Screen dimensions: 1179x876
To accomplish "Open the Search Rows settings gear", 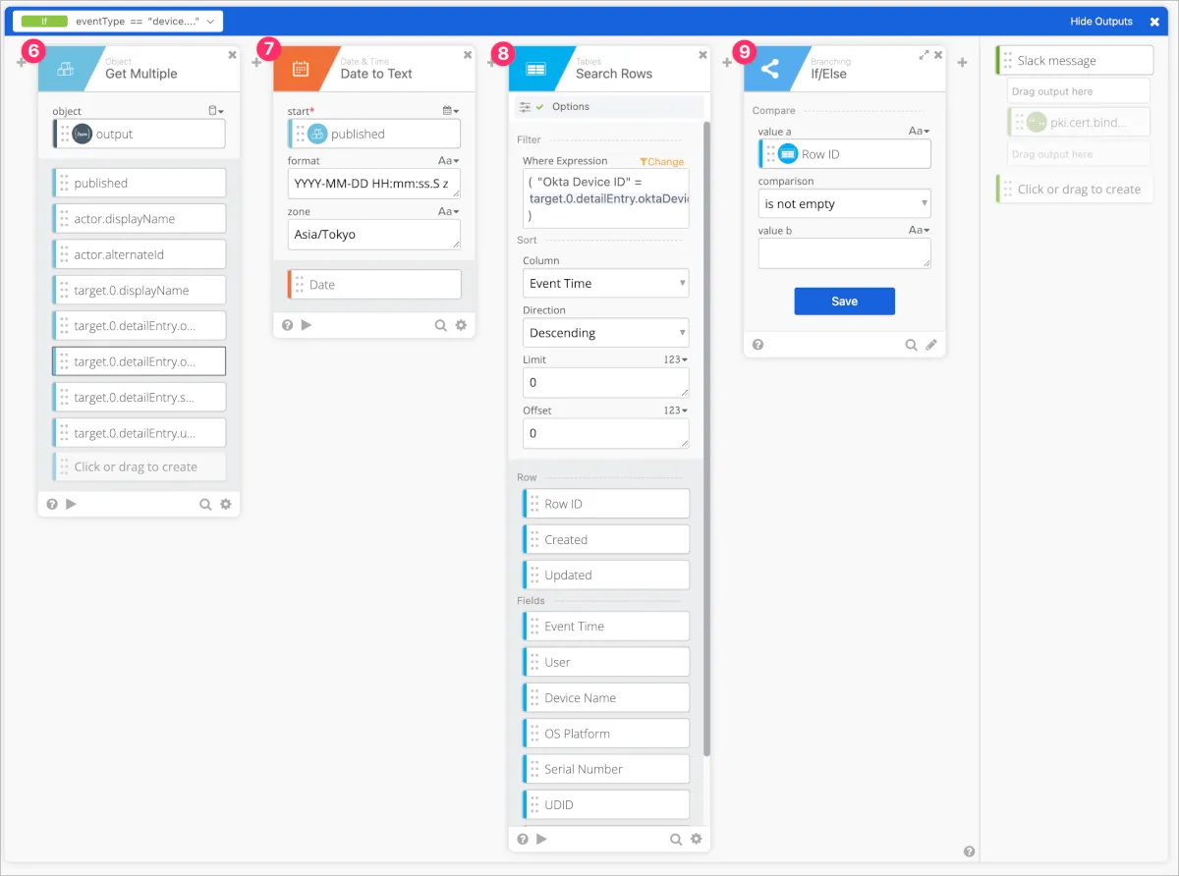I will pos(697,839).
